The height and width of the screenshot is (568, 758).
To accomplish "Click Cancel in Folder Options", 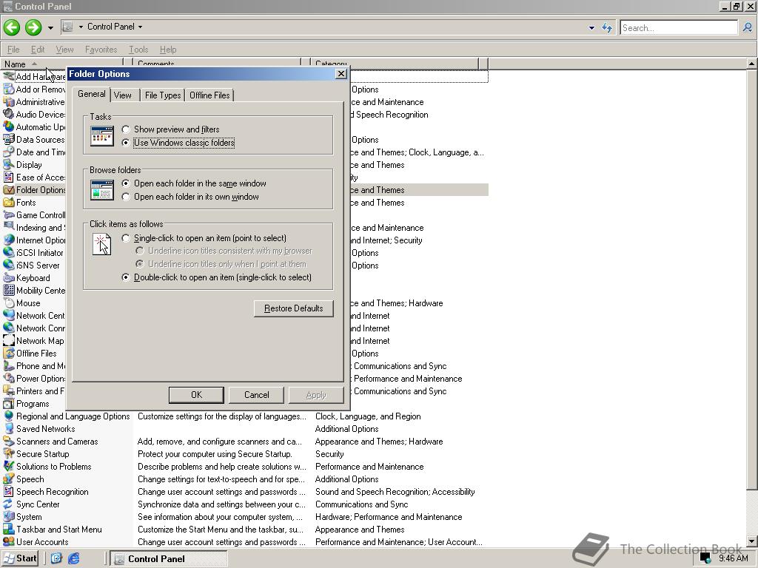I will pos(257,395).
